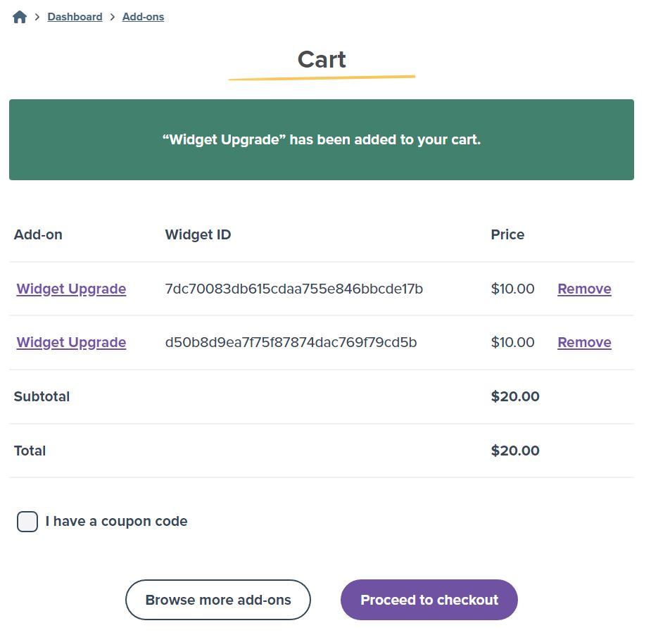Click the chevron right after the home icon
This screenshot has width=651, height=635.
pyautogui.click(x=37, y=17)
